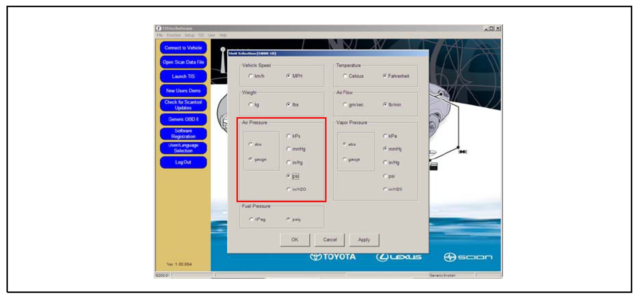
Task: Pick gm/sec for Air Flow
Action: click(345, 104)
